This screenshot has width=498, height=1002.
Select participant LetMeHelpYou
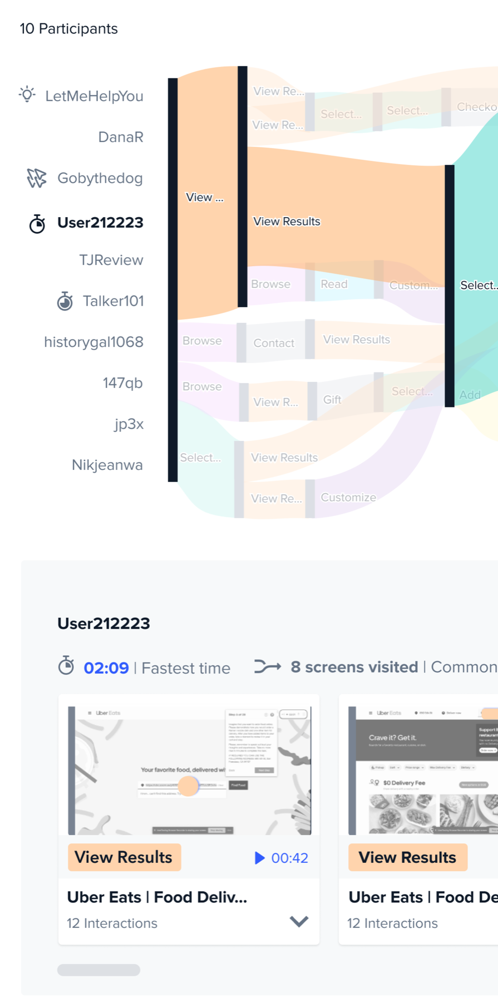pyautogui.click(x=94, y=96)
